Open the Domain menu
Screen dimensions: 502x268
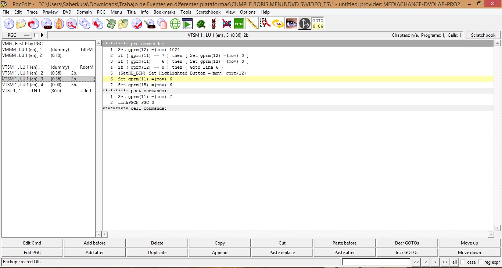(84, 12)
